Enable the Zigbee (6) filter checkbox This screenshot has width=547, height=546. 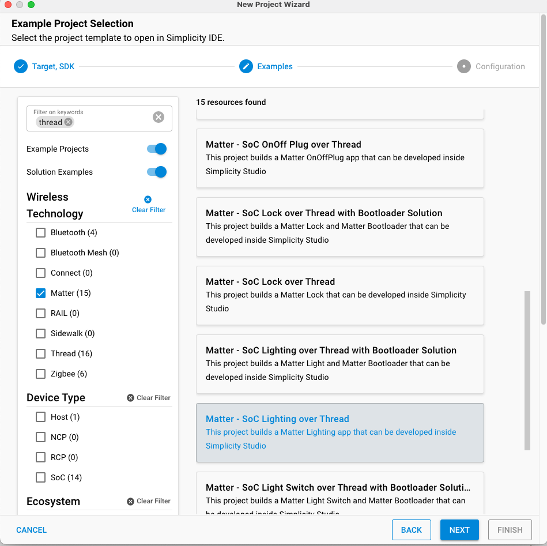(x=41, y=374)
